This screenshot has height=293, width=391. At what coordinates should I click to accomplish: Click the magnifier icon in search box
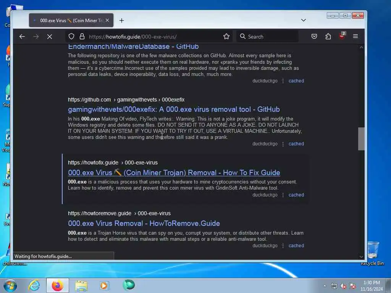click(x=242, y=37)
